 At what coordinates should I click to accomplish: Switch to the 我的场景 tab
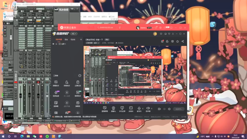(59, 40)
